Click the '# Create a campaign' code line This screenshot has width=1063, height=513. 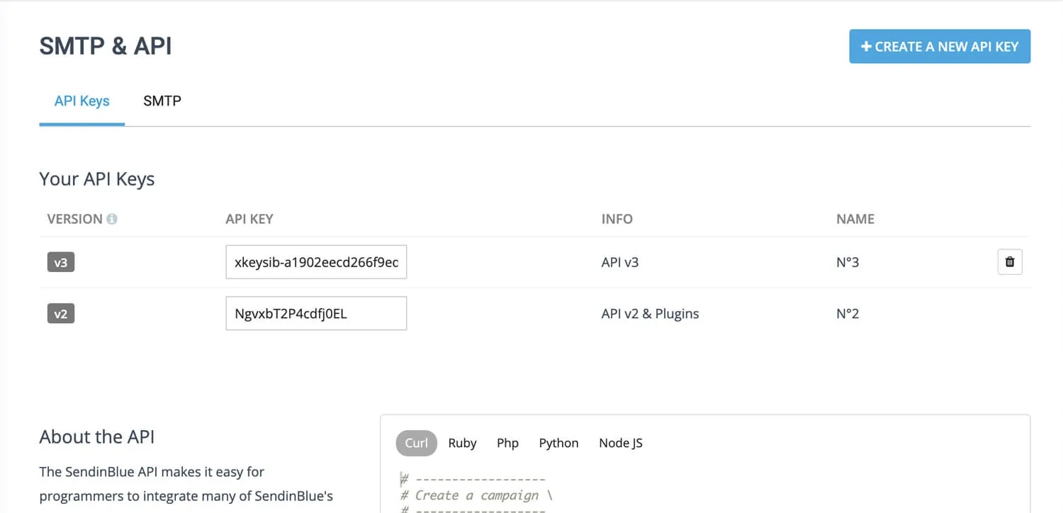coord(477,495)
